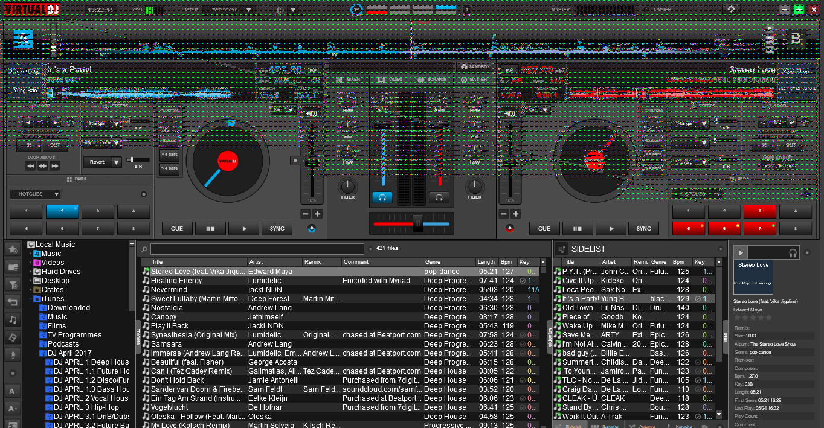Click the search magnifier icon

pyautogui.click(x=144, y=249)
